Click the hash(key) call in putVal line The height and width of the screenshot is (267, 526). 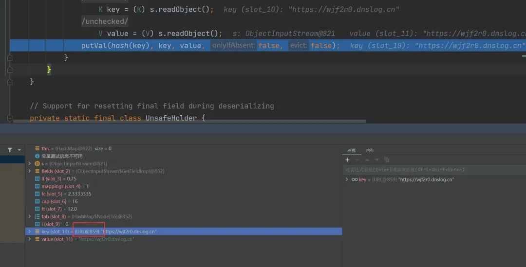pos(130,46)
